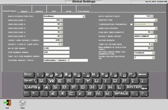Tap the Esc key on virtual keyboard
Screen dimensions: 168x110
(x=29, y=75)
